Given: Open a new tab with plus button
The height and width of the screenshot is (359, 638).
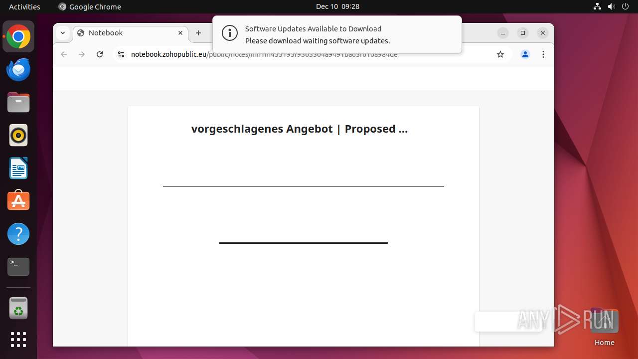Looking at the screenshot, I should pyautogui.click(x=198, y=33).
